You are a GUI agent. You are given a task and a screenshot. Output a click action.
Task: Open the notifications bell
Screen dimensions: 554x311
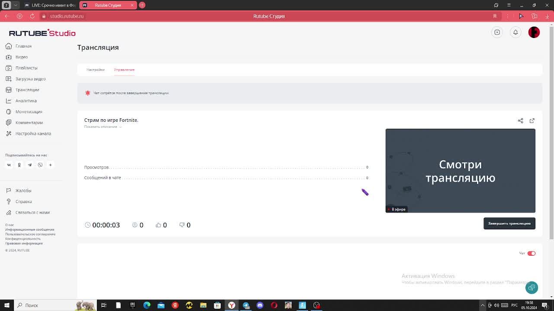(x=515, y=32)
